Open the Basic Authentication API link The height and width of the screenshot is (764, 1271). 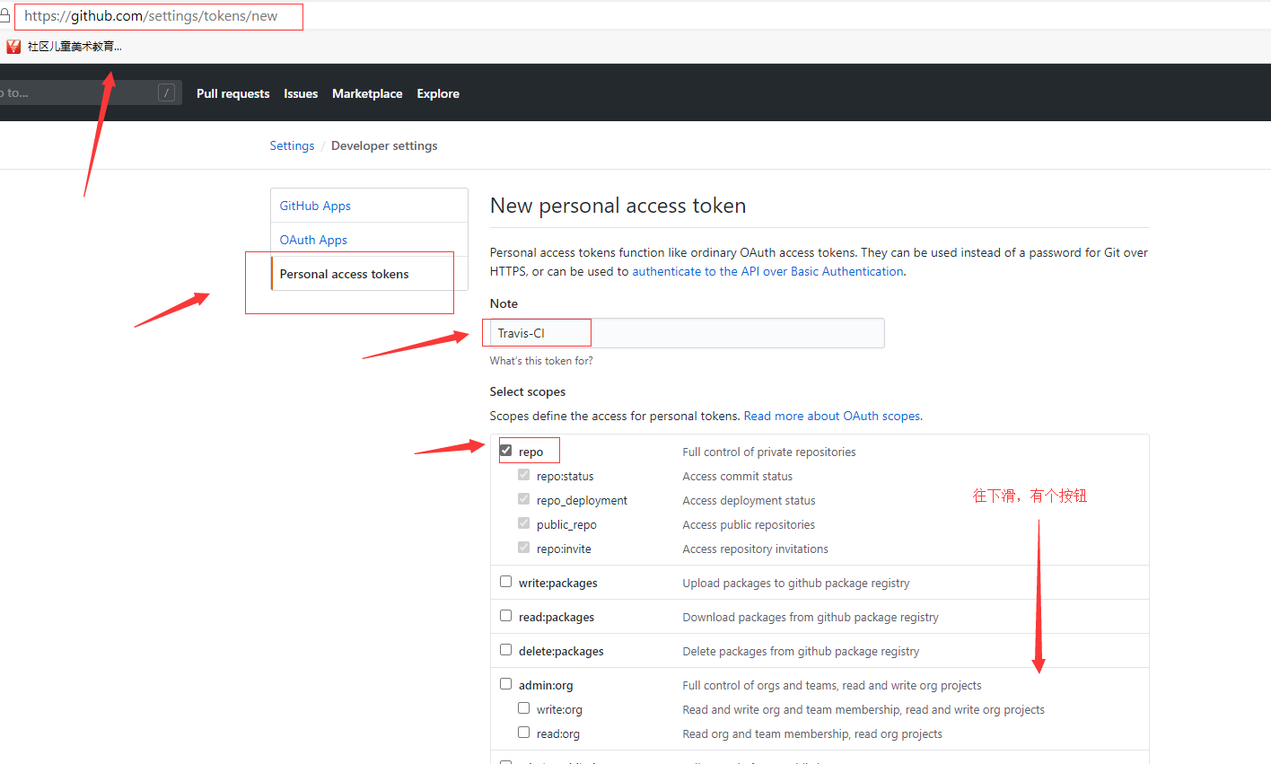(x=767, y=271)
